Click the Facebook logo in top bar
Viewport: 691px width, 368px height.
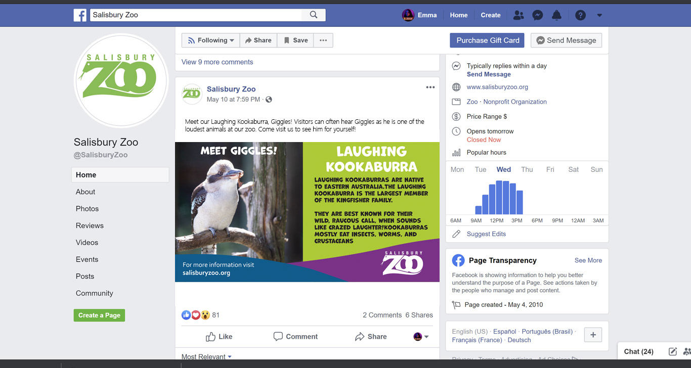80,15
